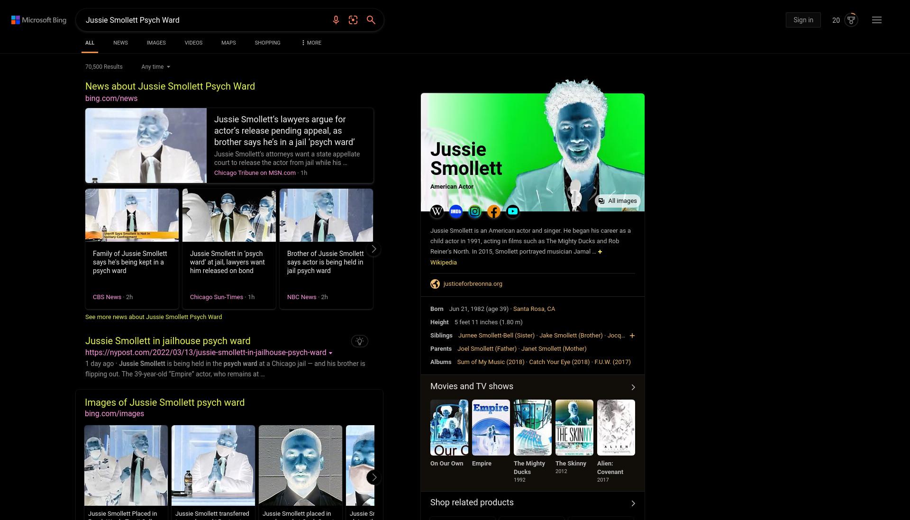Open the bing.com/images link
The height and width of the screenshot is (520, 910).
click(x=114, y=414)
